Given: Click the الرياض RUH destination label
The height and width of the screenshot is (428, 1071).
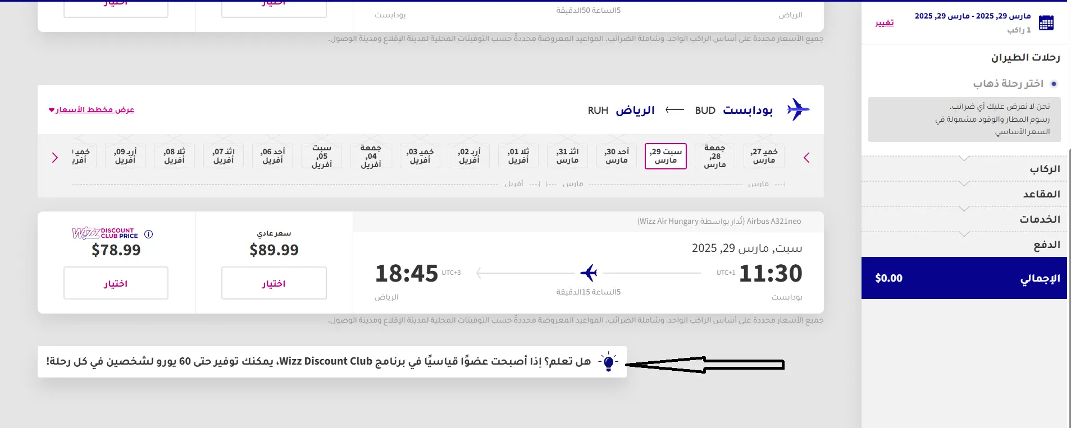Looking at the screenshot, I should 621,110.
